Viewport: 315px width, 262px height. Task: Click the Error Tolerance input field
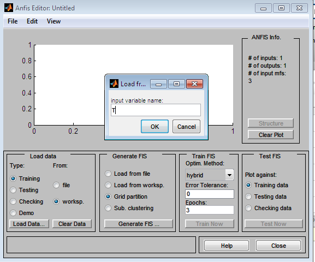(210, 194)
